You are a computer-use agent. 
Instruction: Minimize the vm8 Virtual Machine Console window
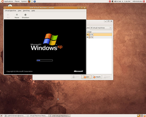click(x=79, y=8)
